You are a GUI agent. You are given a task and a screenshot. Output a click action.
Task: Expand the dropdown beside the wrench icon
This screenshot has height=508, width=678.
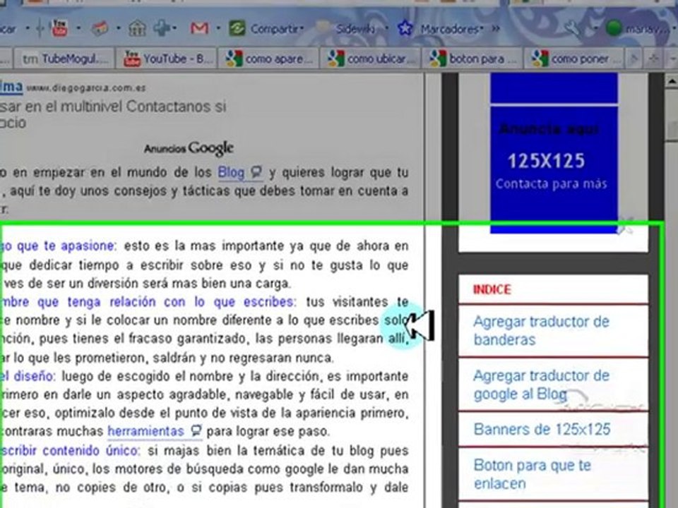(x=595, y=29)
